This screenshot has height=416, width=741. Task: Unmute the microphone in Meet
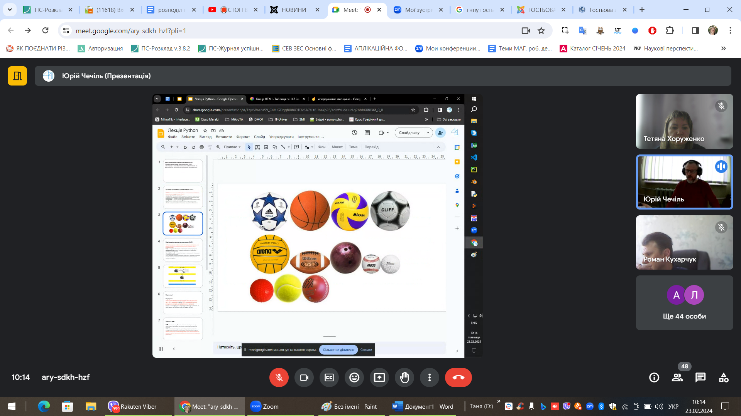coord(279,377)
